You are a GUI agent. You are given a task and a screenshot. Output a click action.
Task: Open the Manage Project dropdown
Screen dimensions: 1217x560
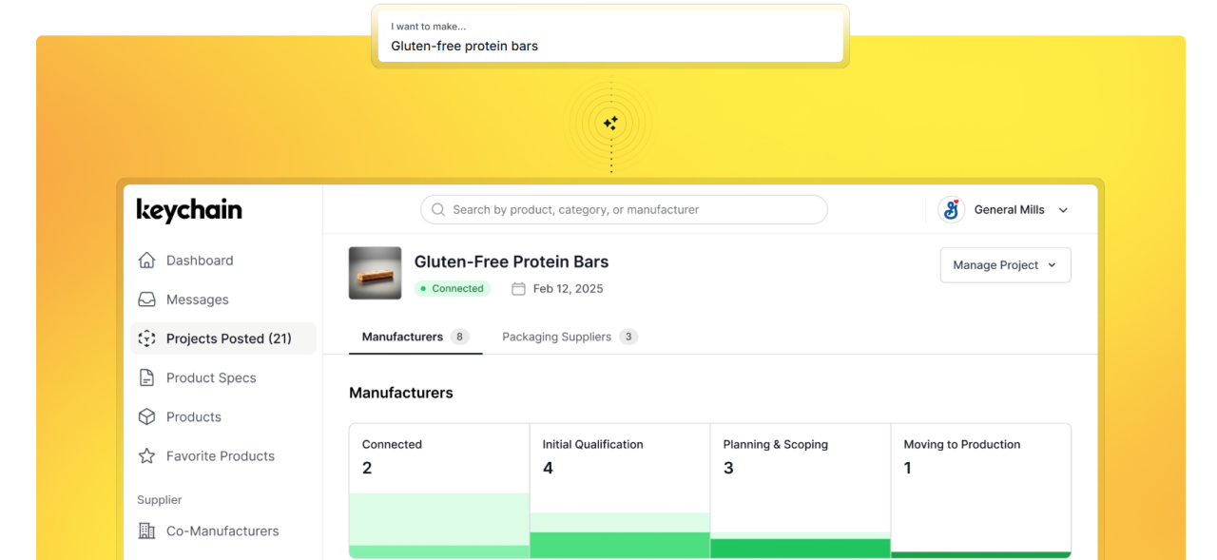click(x=1005, y=265)
